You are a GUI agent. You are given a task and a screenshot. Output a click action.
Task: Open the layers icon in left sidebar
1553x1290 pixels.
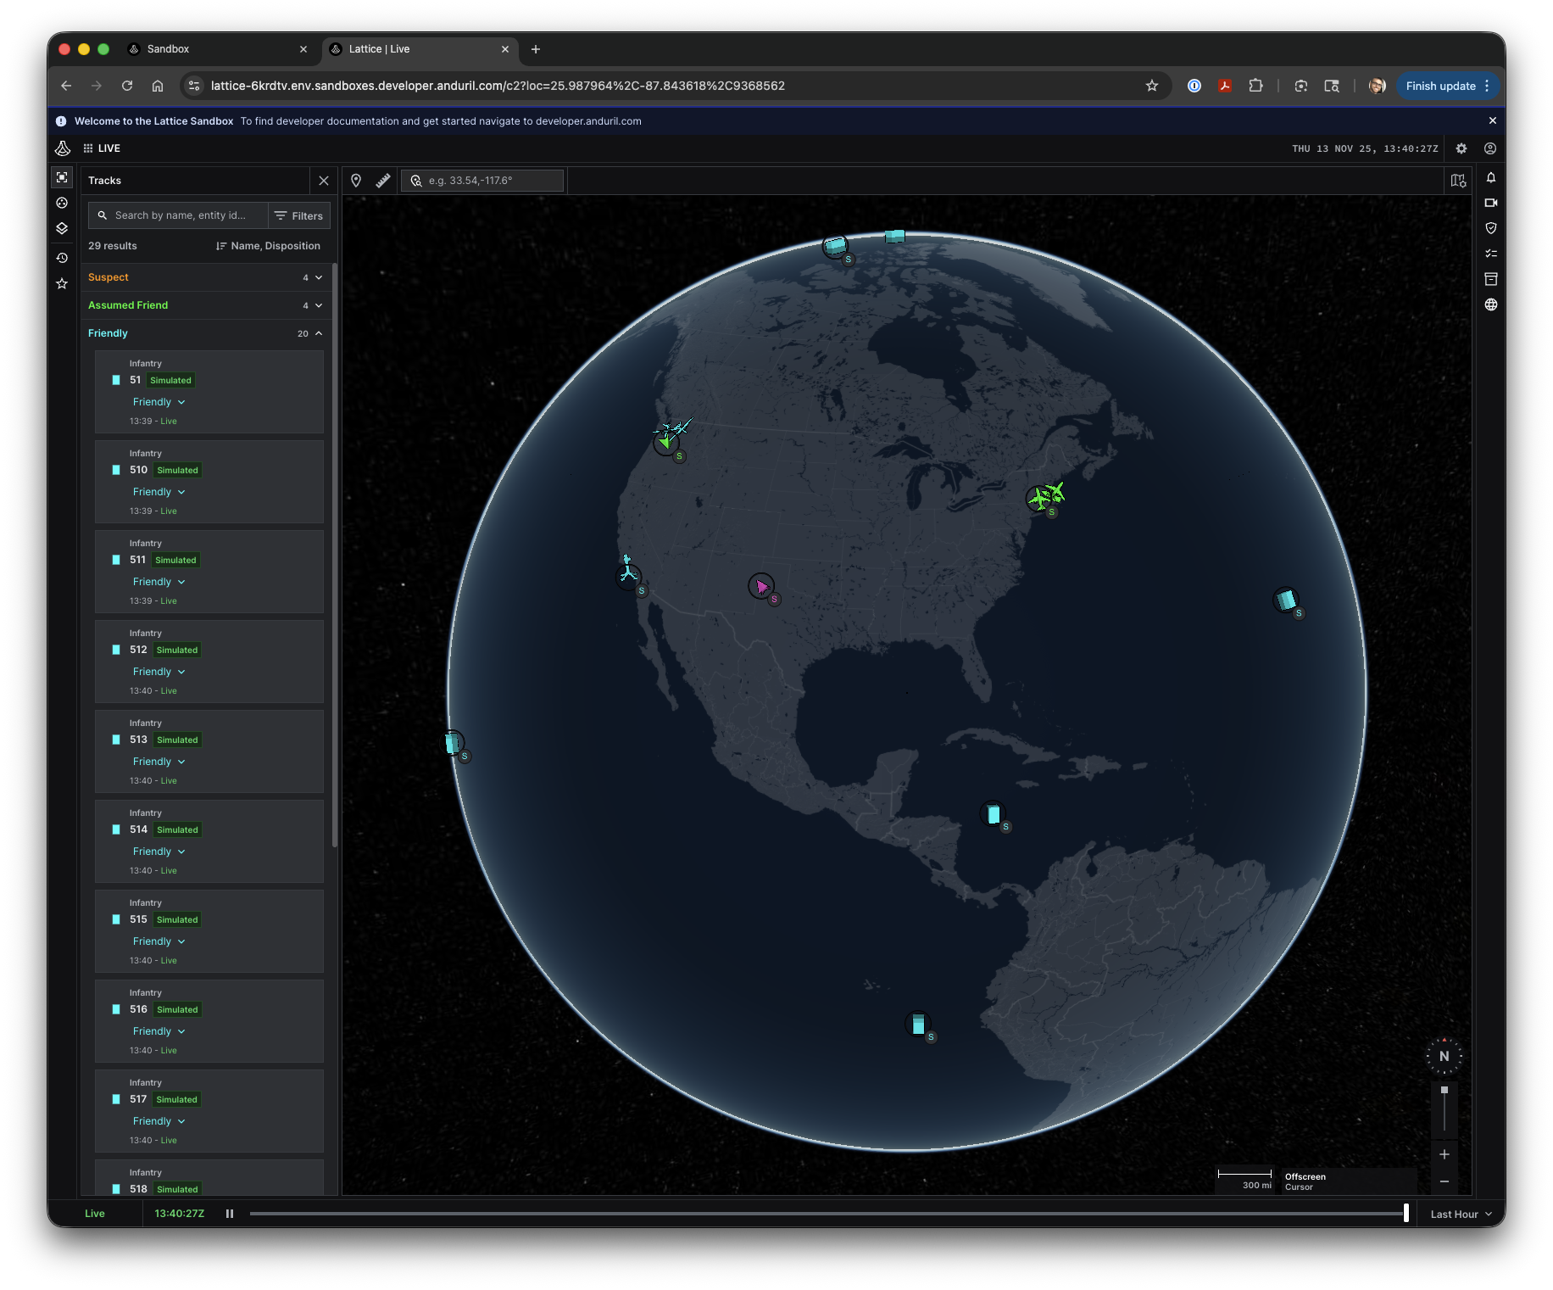point(62,228)
